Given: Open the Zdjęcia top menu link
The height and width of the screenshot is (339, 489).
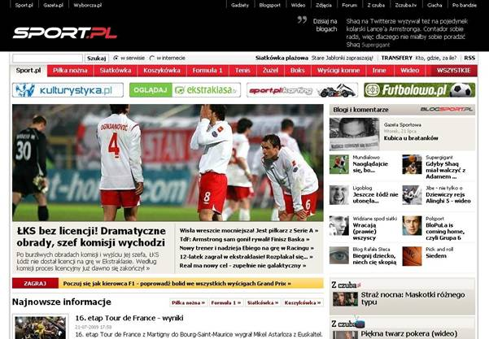Looking at the screenshot, I should [x=323, y=5].
